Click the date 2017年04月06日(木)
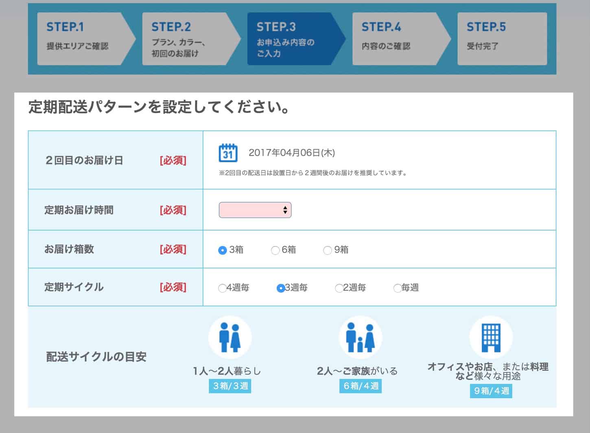590x433 pixels. point(292,153)
